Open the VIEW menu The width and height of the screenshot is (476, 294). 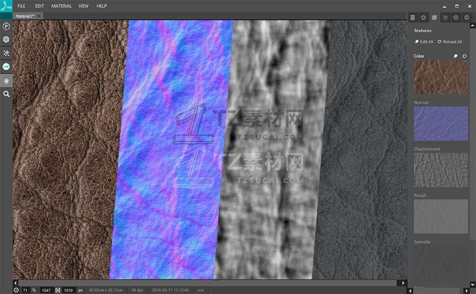coord(83,6)
